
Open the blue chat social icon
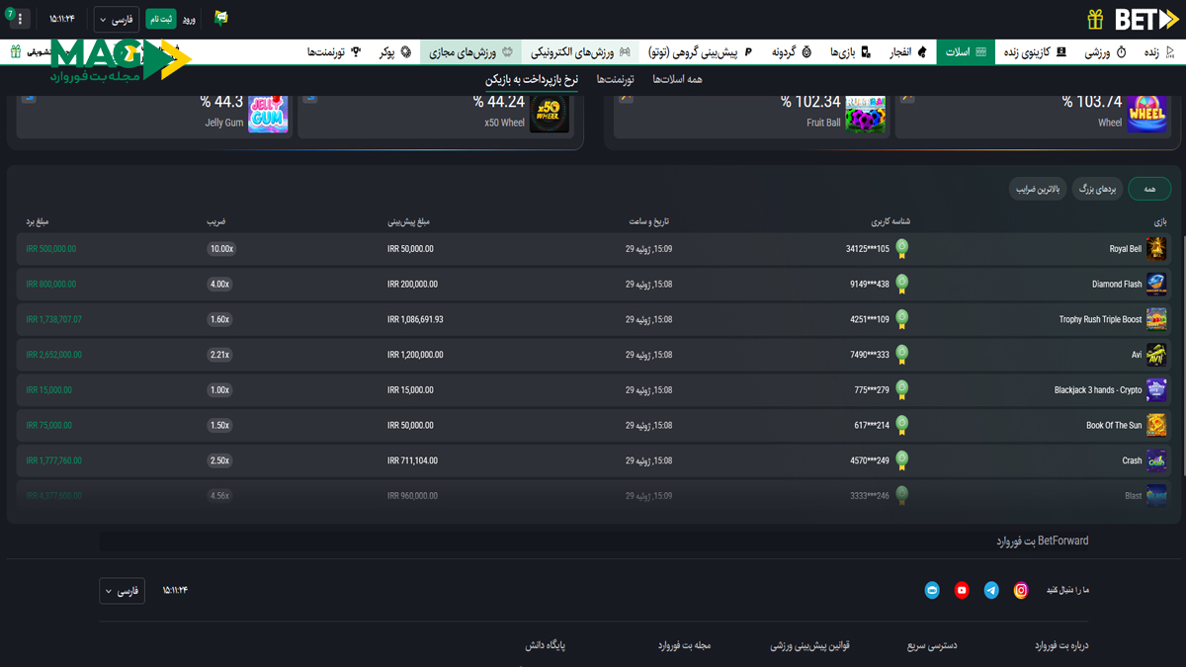click(x=932, y=590)
